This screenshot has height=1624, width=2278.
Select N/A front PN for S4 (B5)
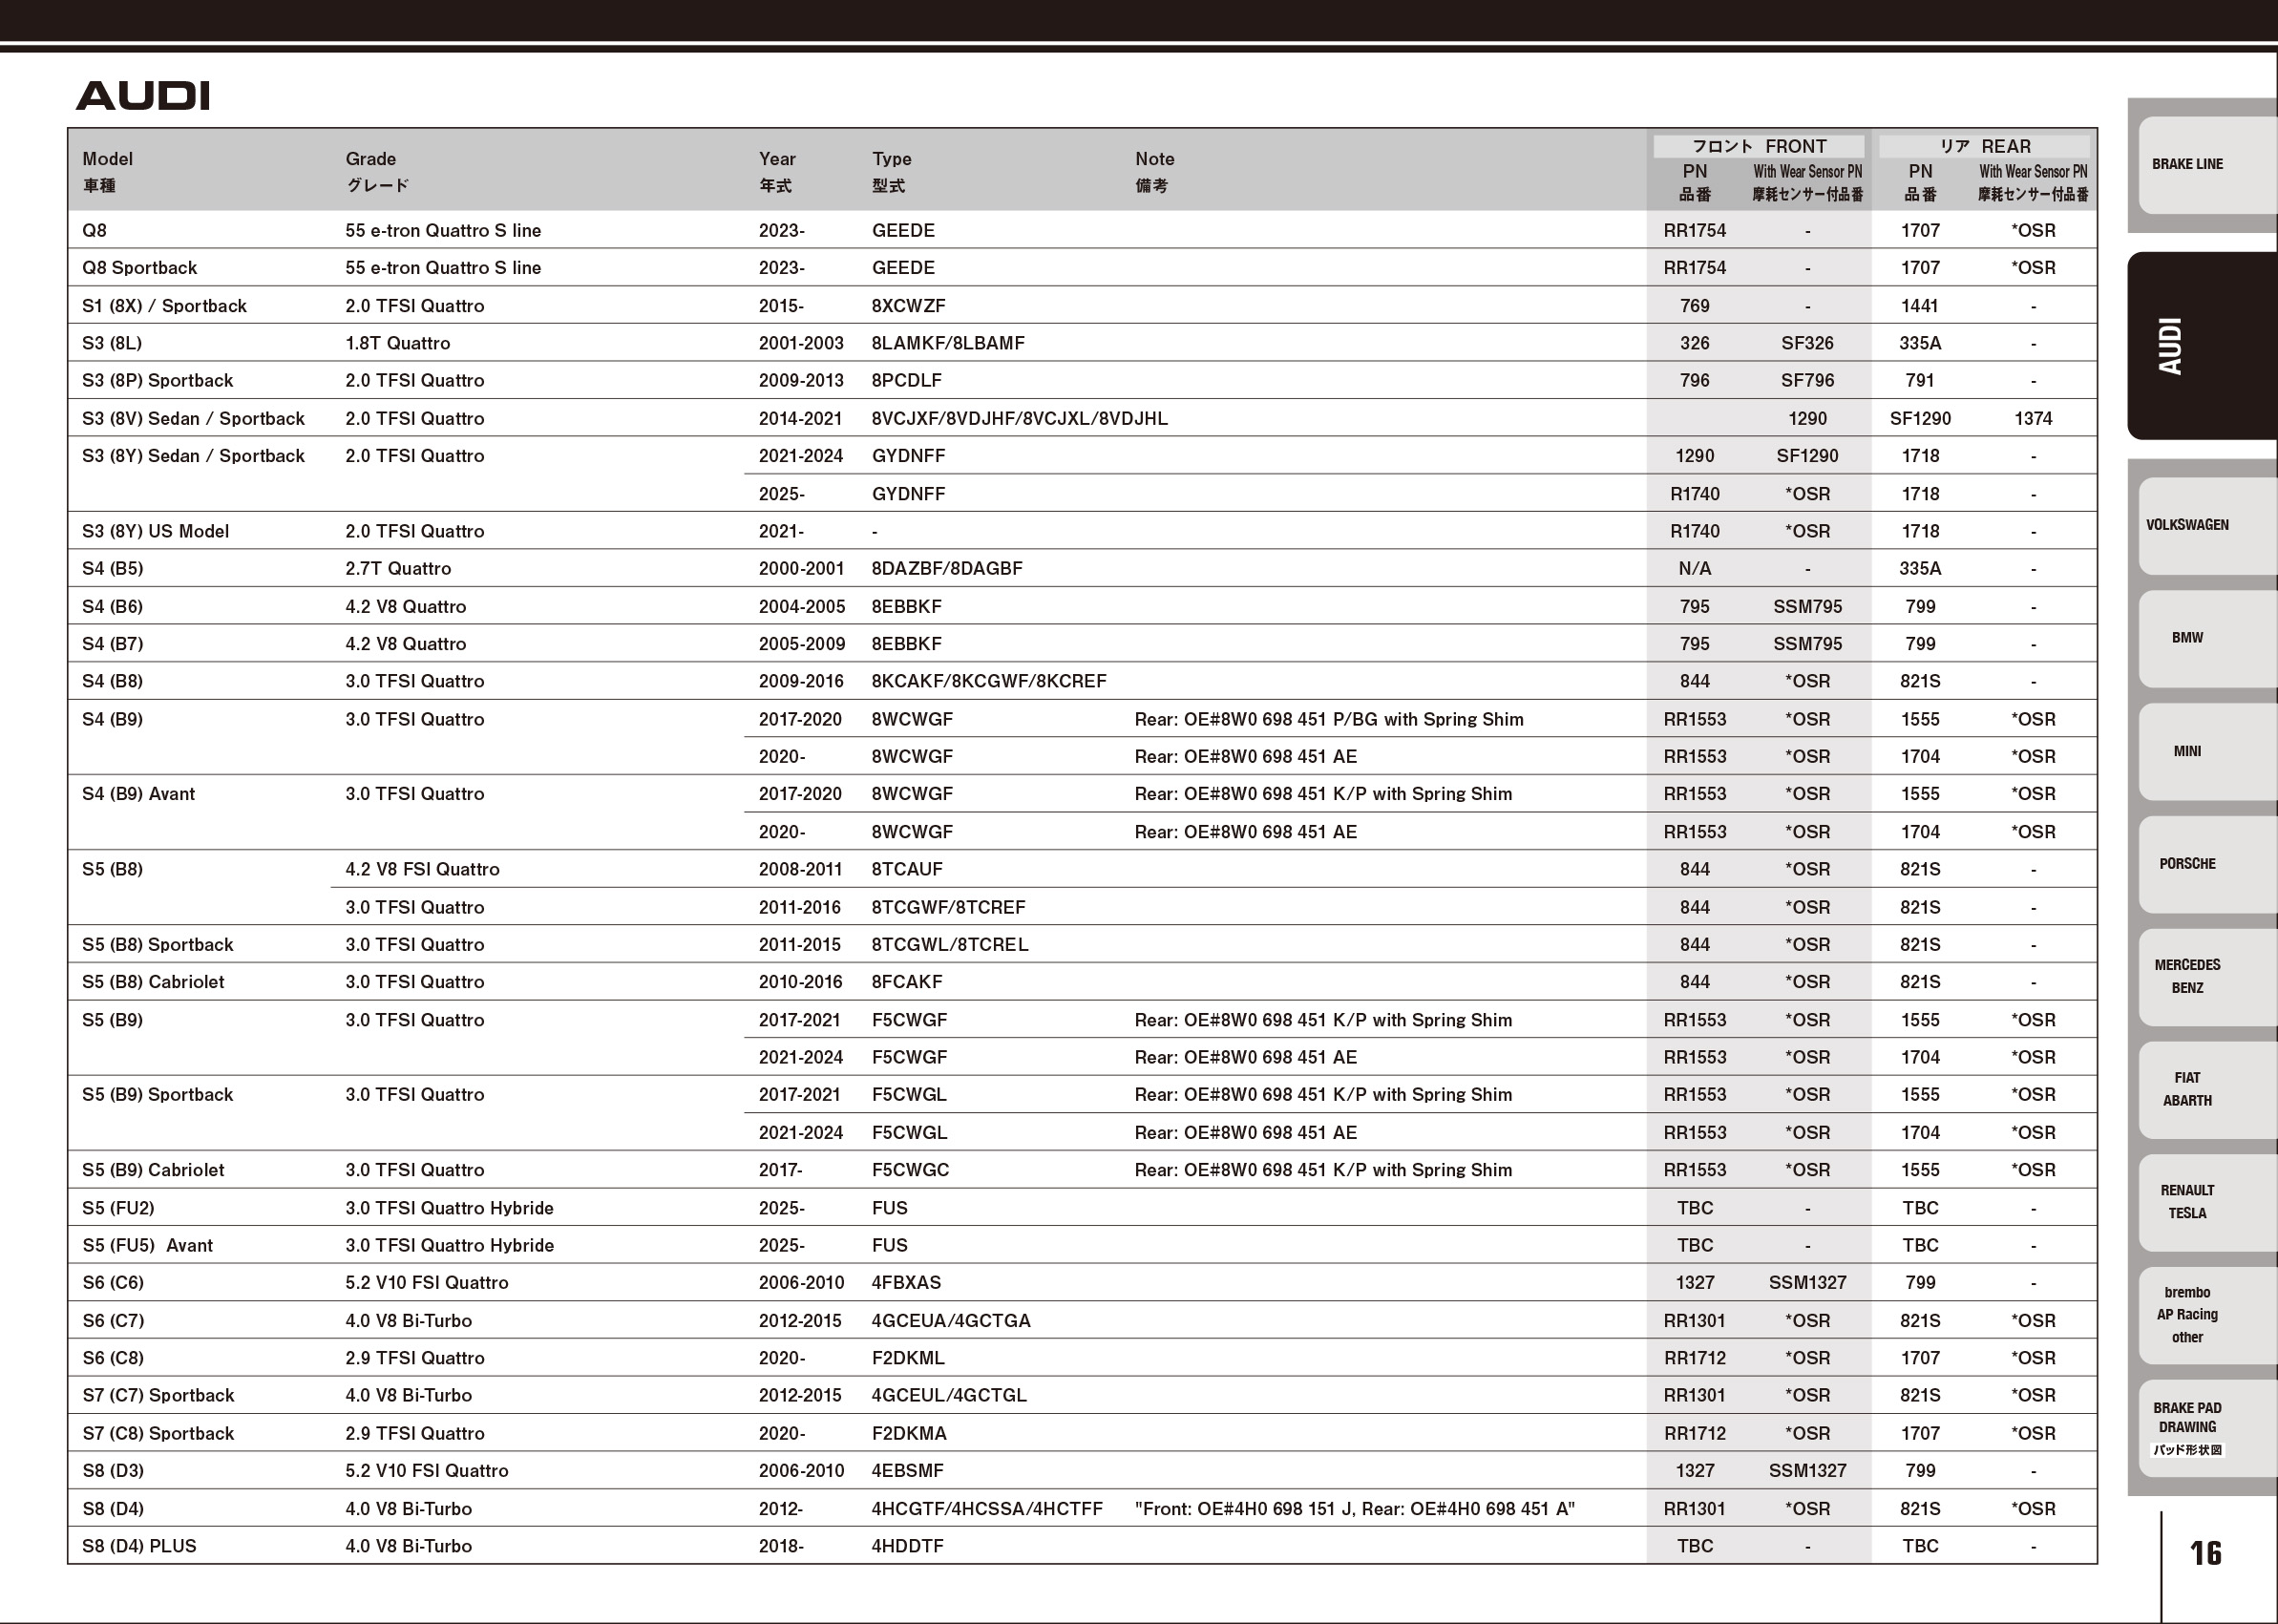click(x=1695, y=569)
